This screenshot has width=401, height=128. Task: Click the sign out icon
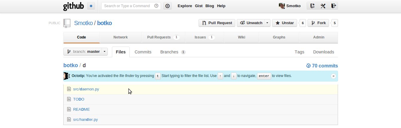334,6
